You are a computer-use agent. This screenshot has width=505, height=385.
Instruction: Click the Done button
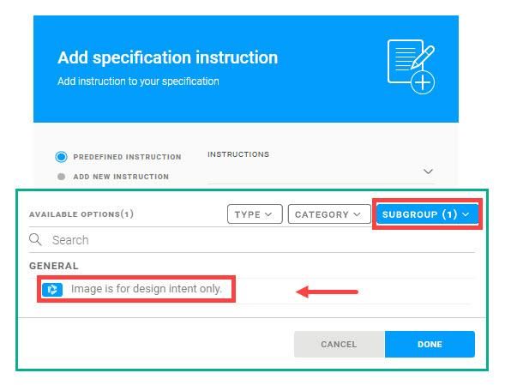click(430, 344)
